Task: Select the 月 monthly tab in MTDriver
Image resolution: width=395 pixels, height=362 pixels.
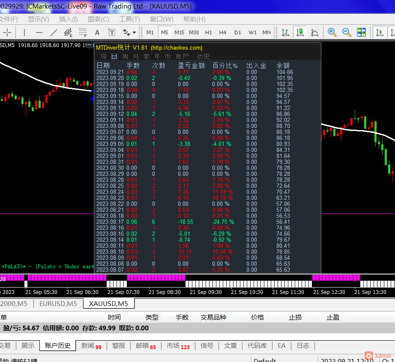Action: (x=136, y=56)
